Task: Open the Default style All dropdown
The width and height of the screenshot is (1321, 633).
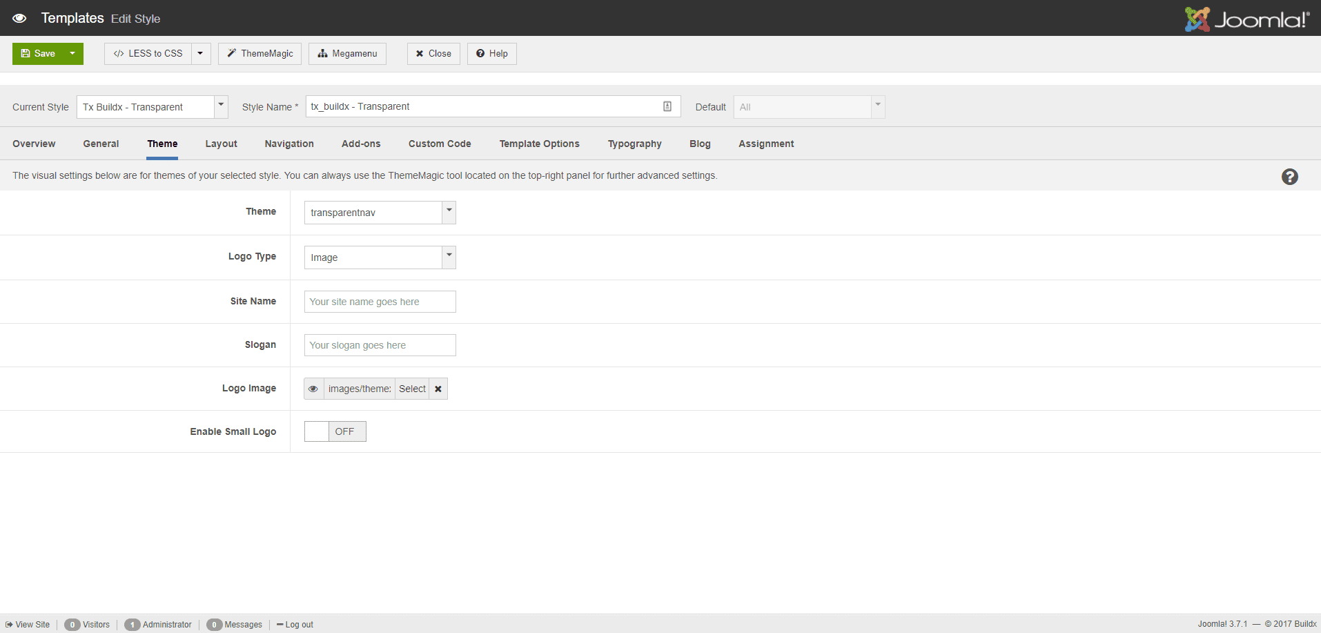Action: (x=877, y=106)
